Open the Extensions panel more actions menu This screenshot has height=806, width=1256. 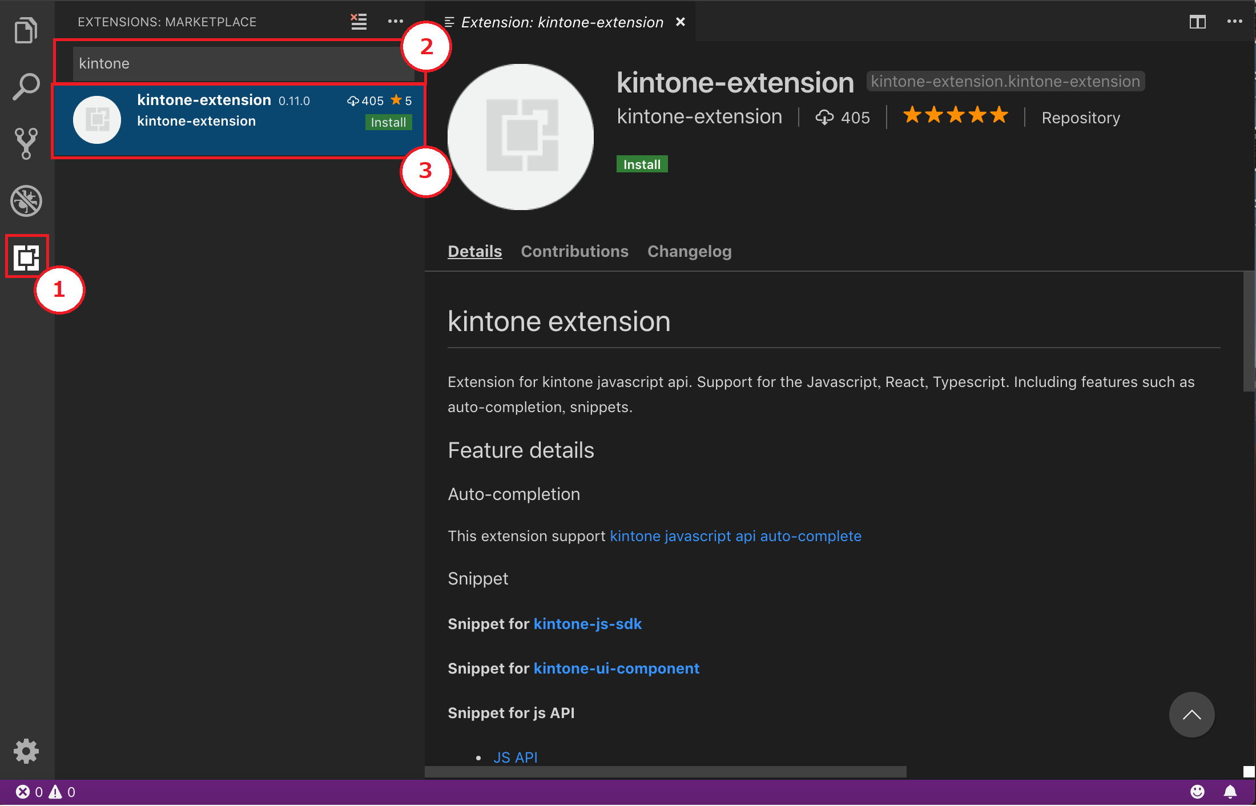(x=395, y=21)
